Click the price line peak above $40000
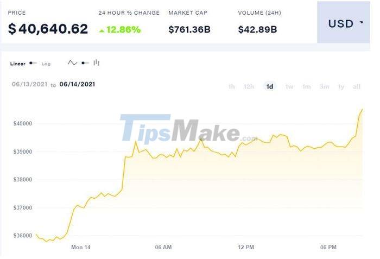380x259 pixels. point(362,109)
